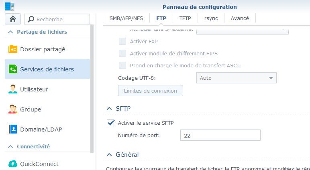310x170 pixels.
Task: Open the Utilisateur user icon
Action: (x=13, y=89)
